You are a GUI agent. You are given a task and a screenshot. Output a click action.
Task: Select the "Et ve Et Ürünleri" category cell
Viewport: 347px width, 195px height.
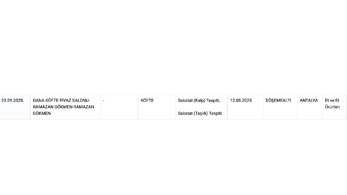[x=332, y=104]
